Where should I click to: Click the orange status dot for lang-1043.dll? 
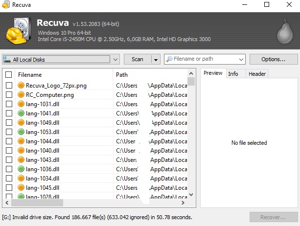[x=21, y=159]
